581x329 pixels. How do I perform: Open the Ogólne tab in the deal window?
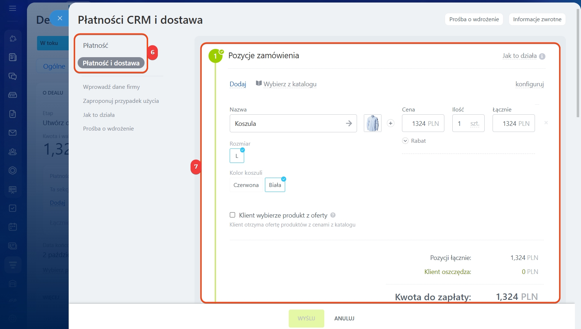[54, 66]
